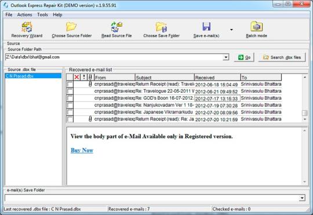Open the Tools menu
Image resolution: width=313 pixels, height=215 pixels.
click(x=42, y=14)
